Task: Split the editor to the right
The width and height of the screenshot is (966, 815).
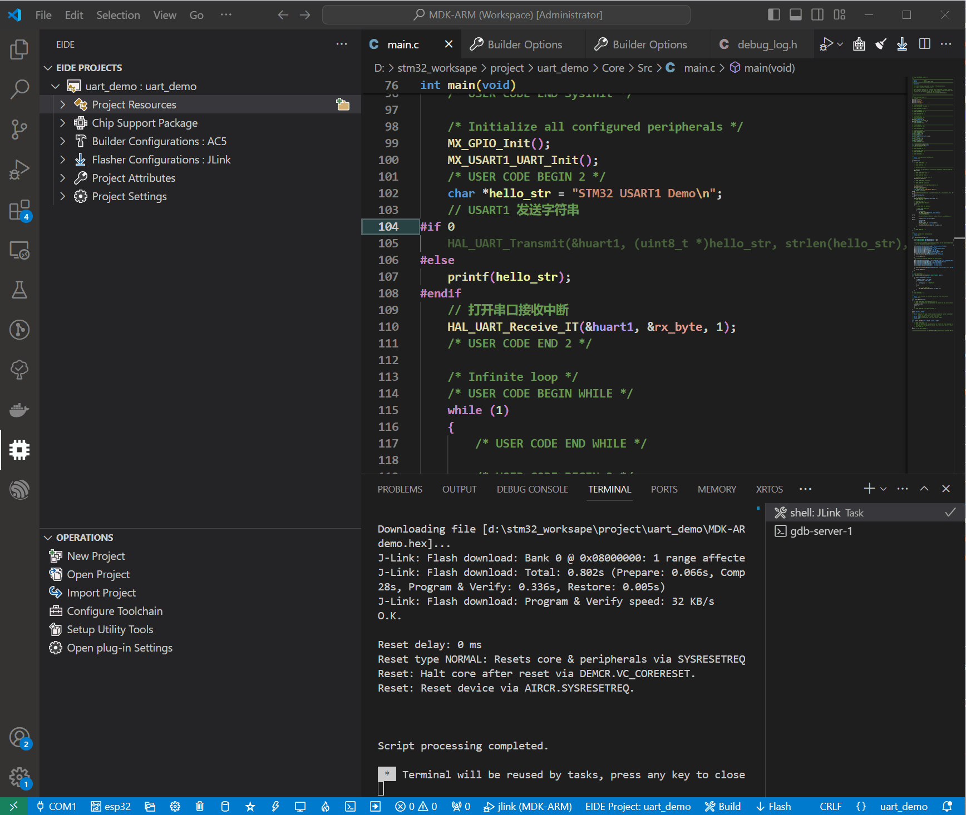Action: (x=925, y=44)
